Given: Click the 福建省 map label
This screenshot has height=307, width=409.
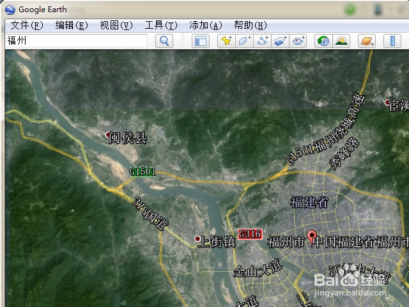Looking at the screenshot, I should click(x=309, y=202).
